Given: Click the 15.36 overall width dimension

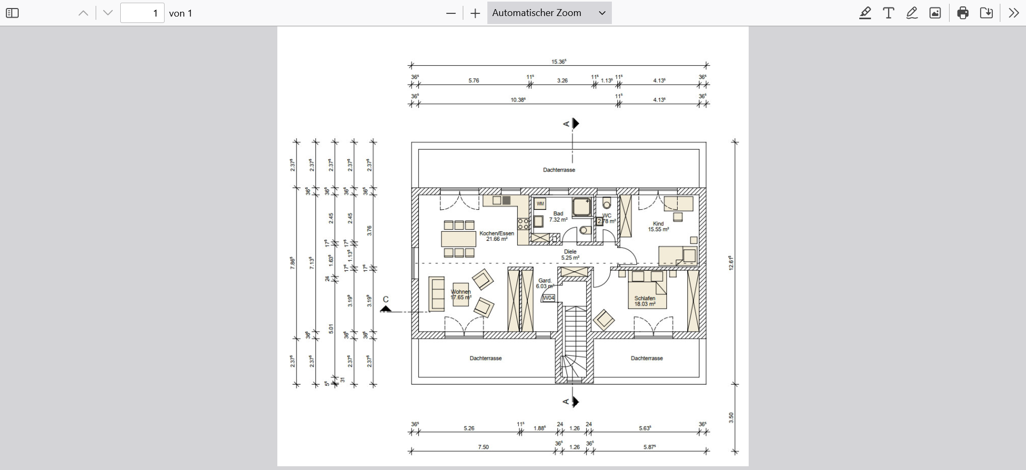Looking at the screenshot, I should click(559, 61).
